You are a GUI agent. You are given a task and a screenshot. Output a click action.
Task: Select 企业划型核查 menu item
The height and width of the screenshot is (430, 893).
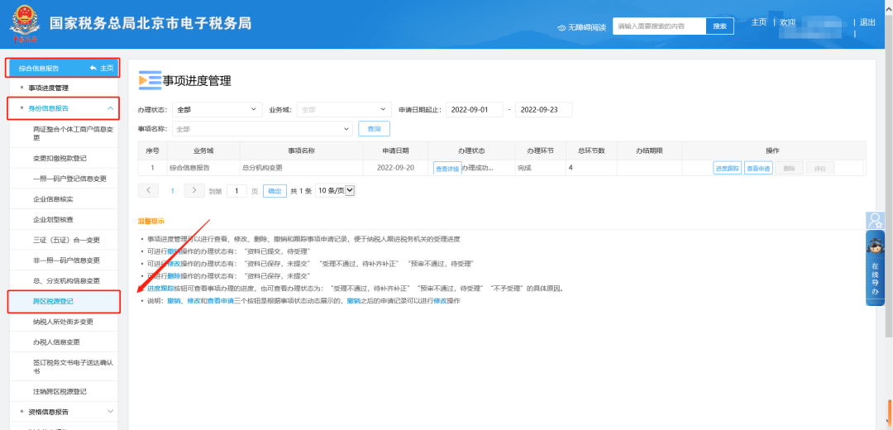[53, 219]
